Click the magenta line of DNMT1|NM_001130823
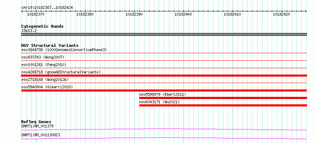Screen dimensions: 317x143 (x=164, y=138)
